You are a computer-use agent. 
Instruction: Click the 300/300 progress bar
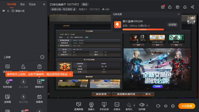tap(143, 30)
